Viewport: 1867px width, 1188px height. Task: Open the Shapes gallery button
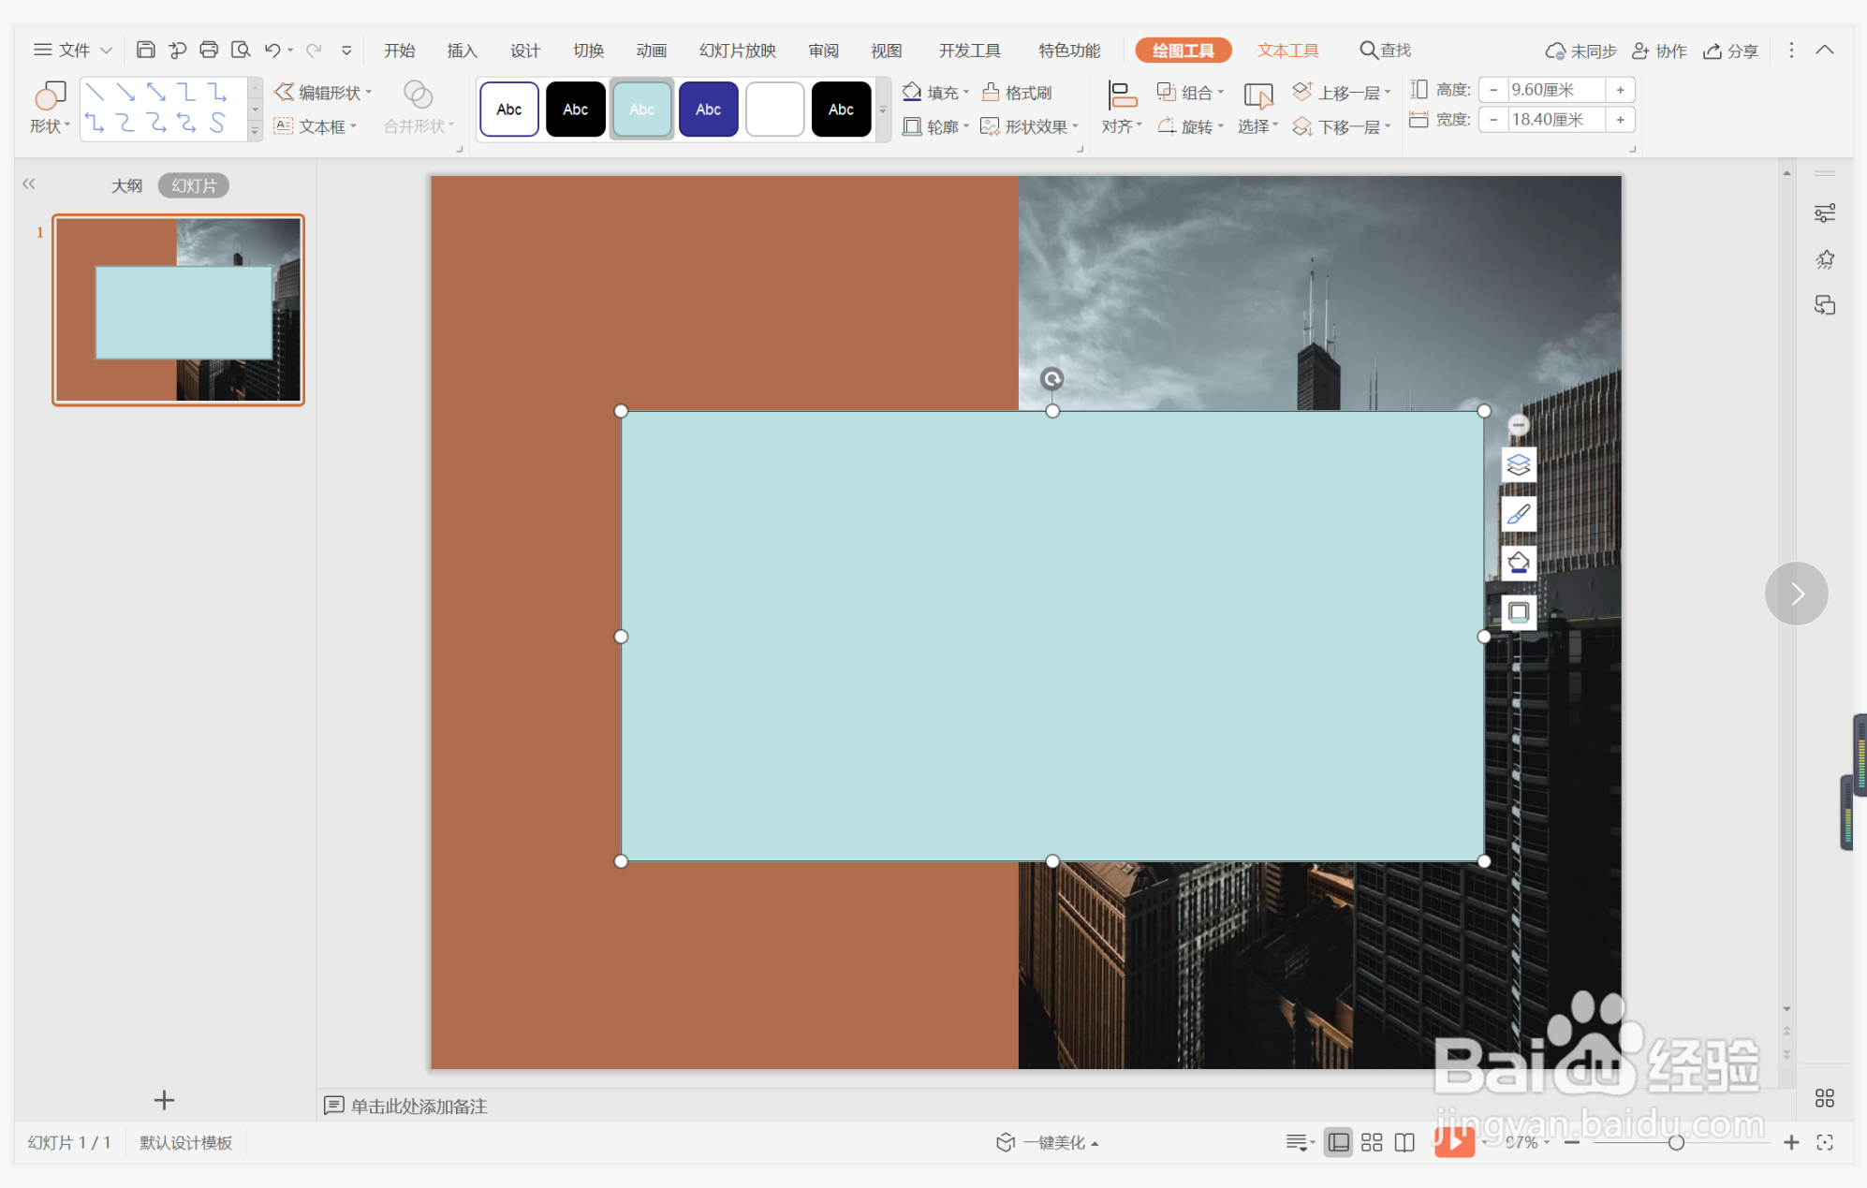click(50, 109)
